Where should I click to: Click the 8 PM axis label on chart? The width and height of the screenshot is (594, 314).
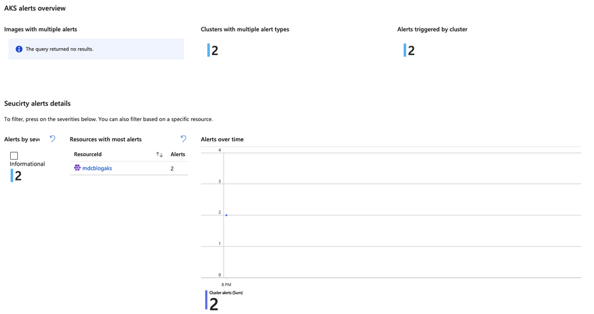point(226,284)
